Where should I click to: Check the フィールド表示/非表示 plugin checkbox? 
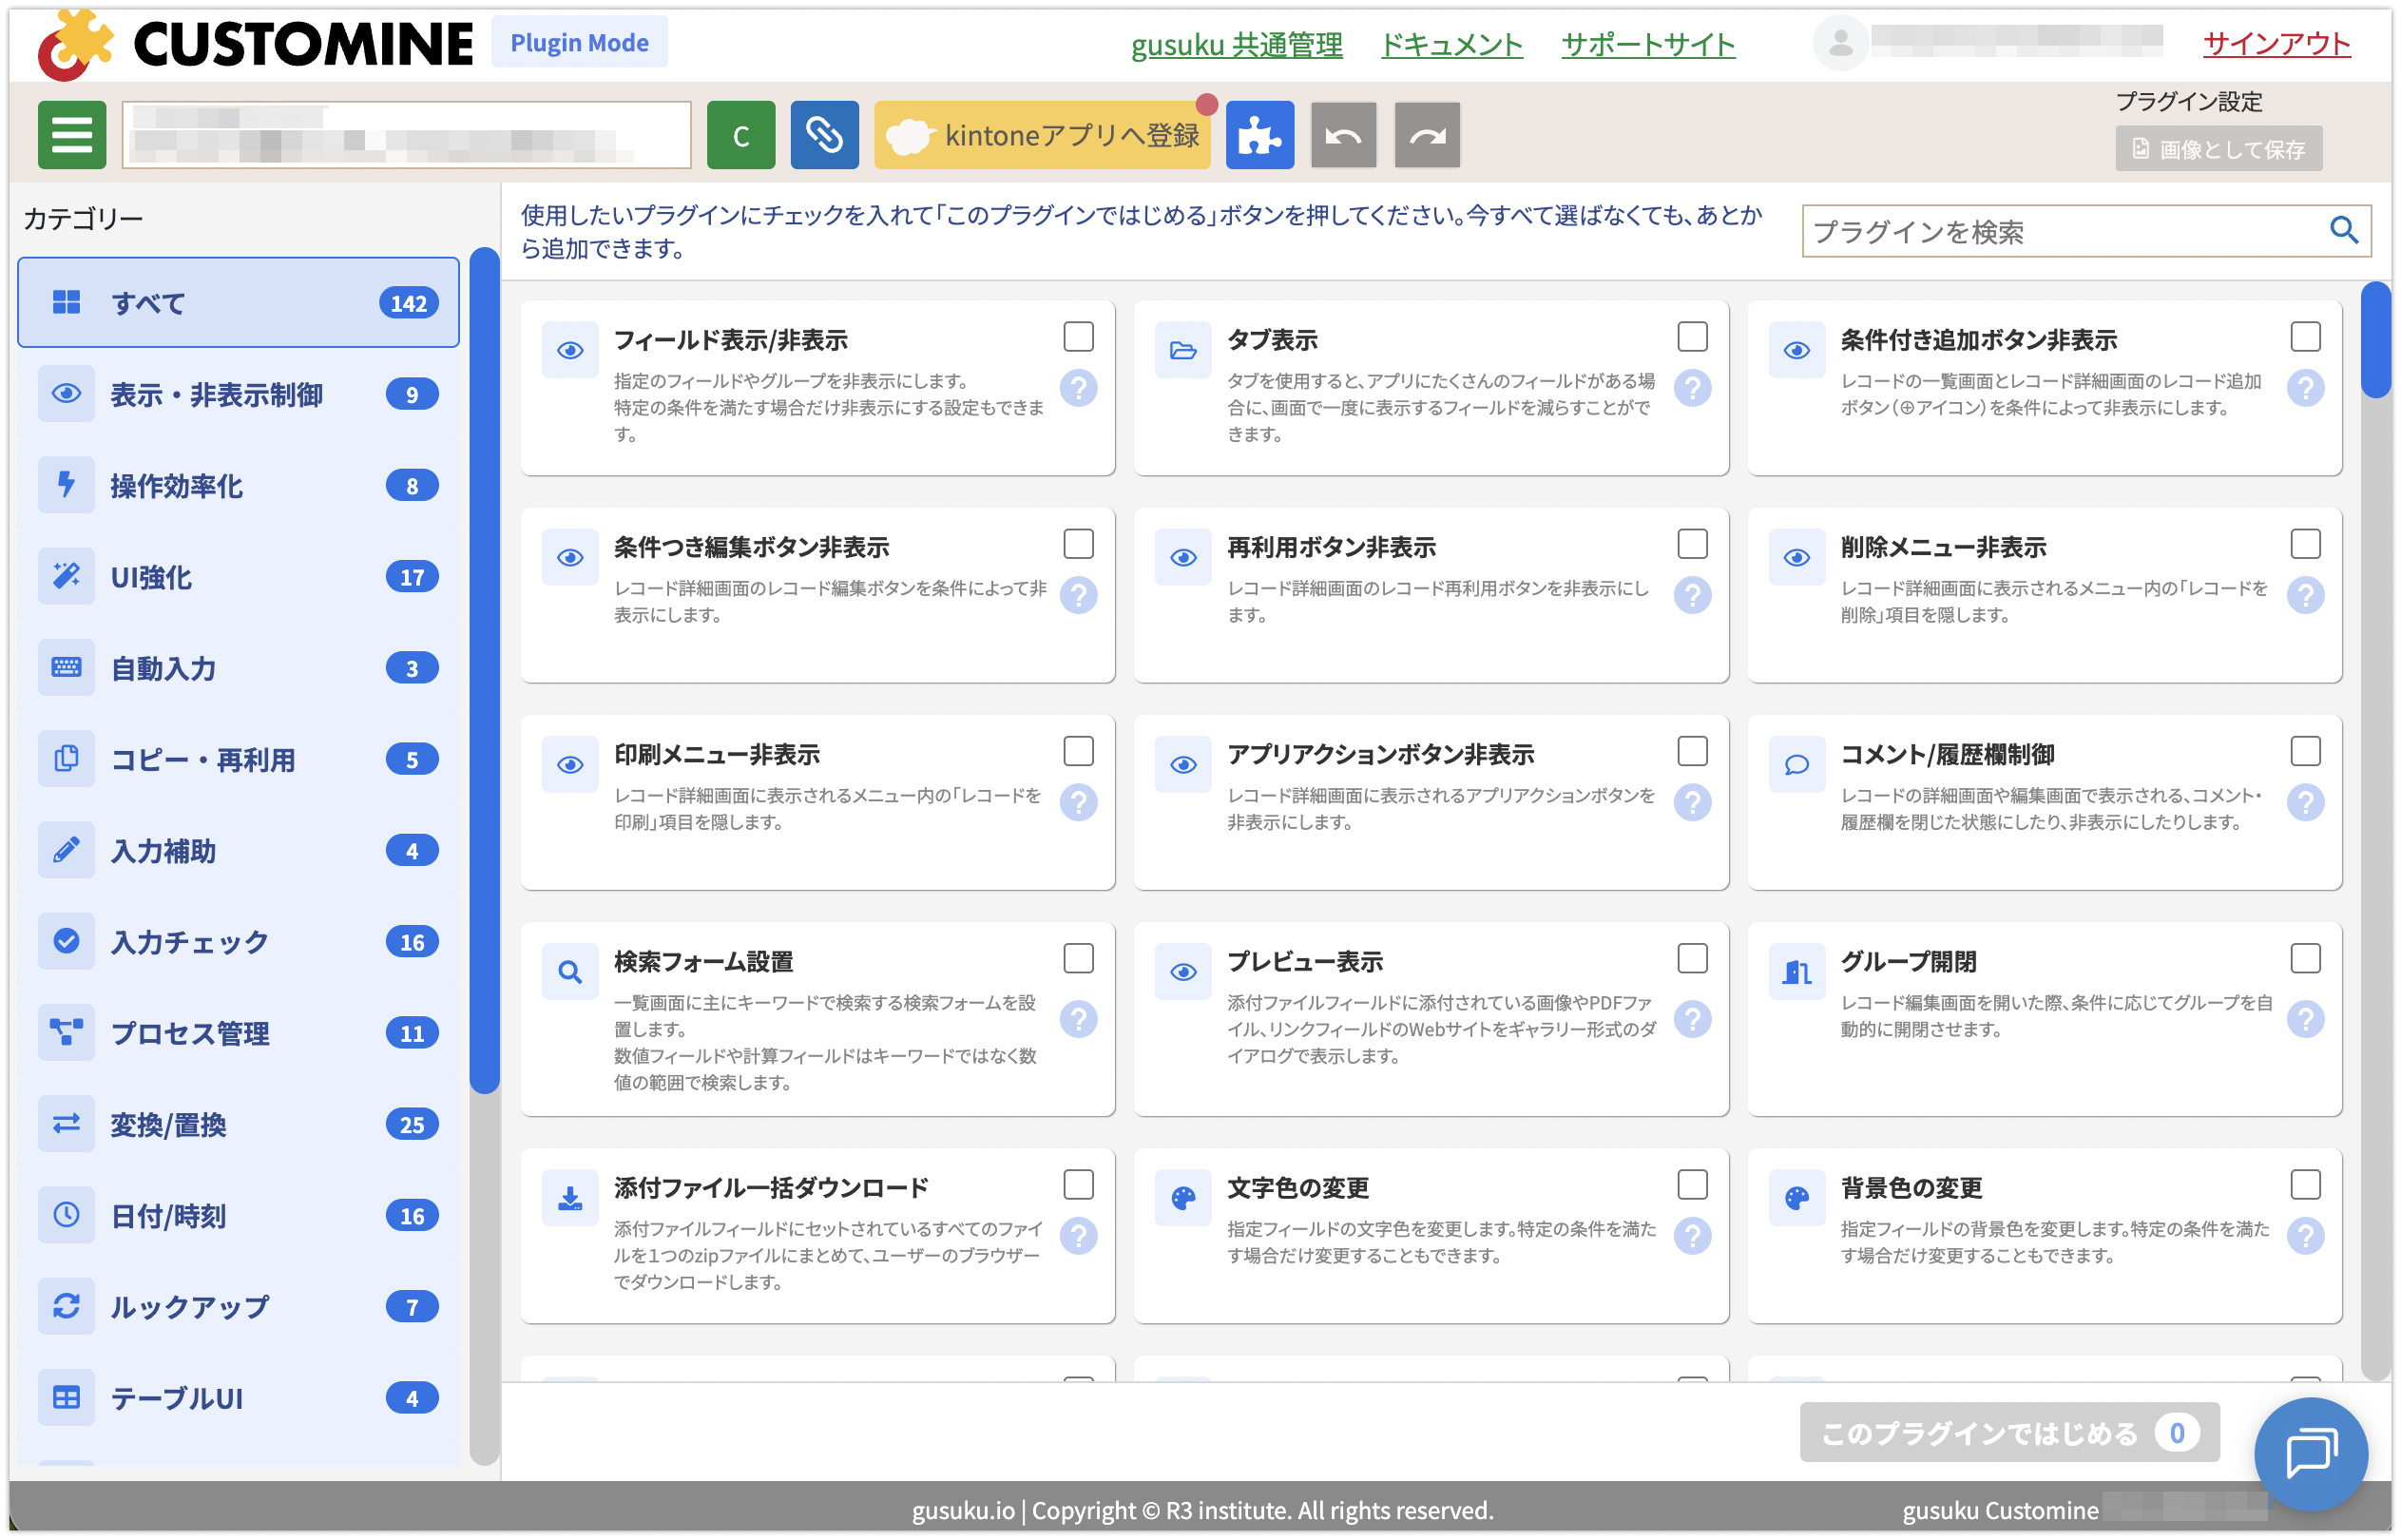[x=1079, y=337]
